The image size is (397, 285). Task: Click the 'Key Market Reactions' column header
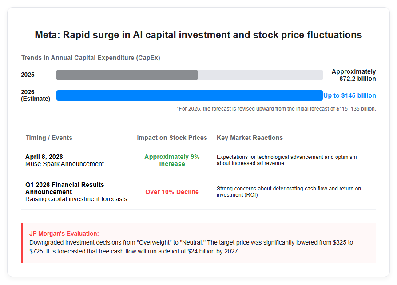tap(250, 138)
